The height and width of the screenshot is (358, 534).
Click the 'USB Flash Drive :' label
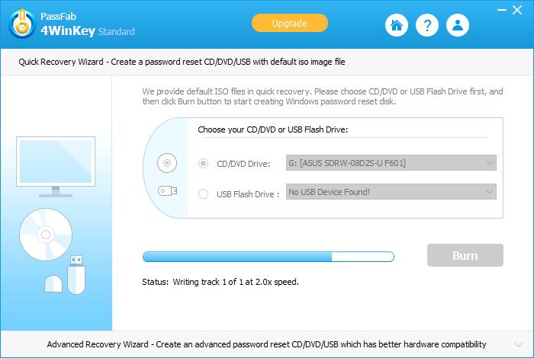click(x=248, y=194)
